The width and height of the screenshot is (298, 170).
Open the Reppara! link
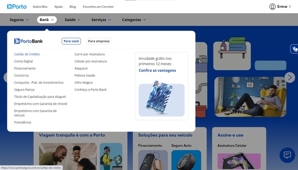81,69
